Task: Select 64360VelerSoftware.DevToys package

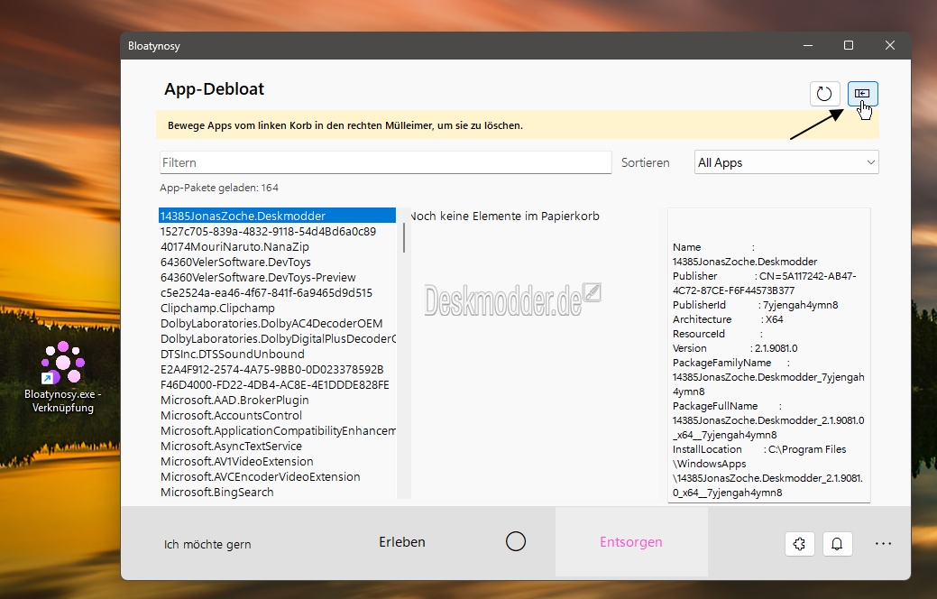Action: tap(277, 262)
